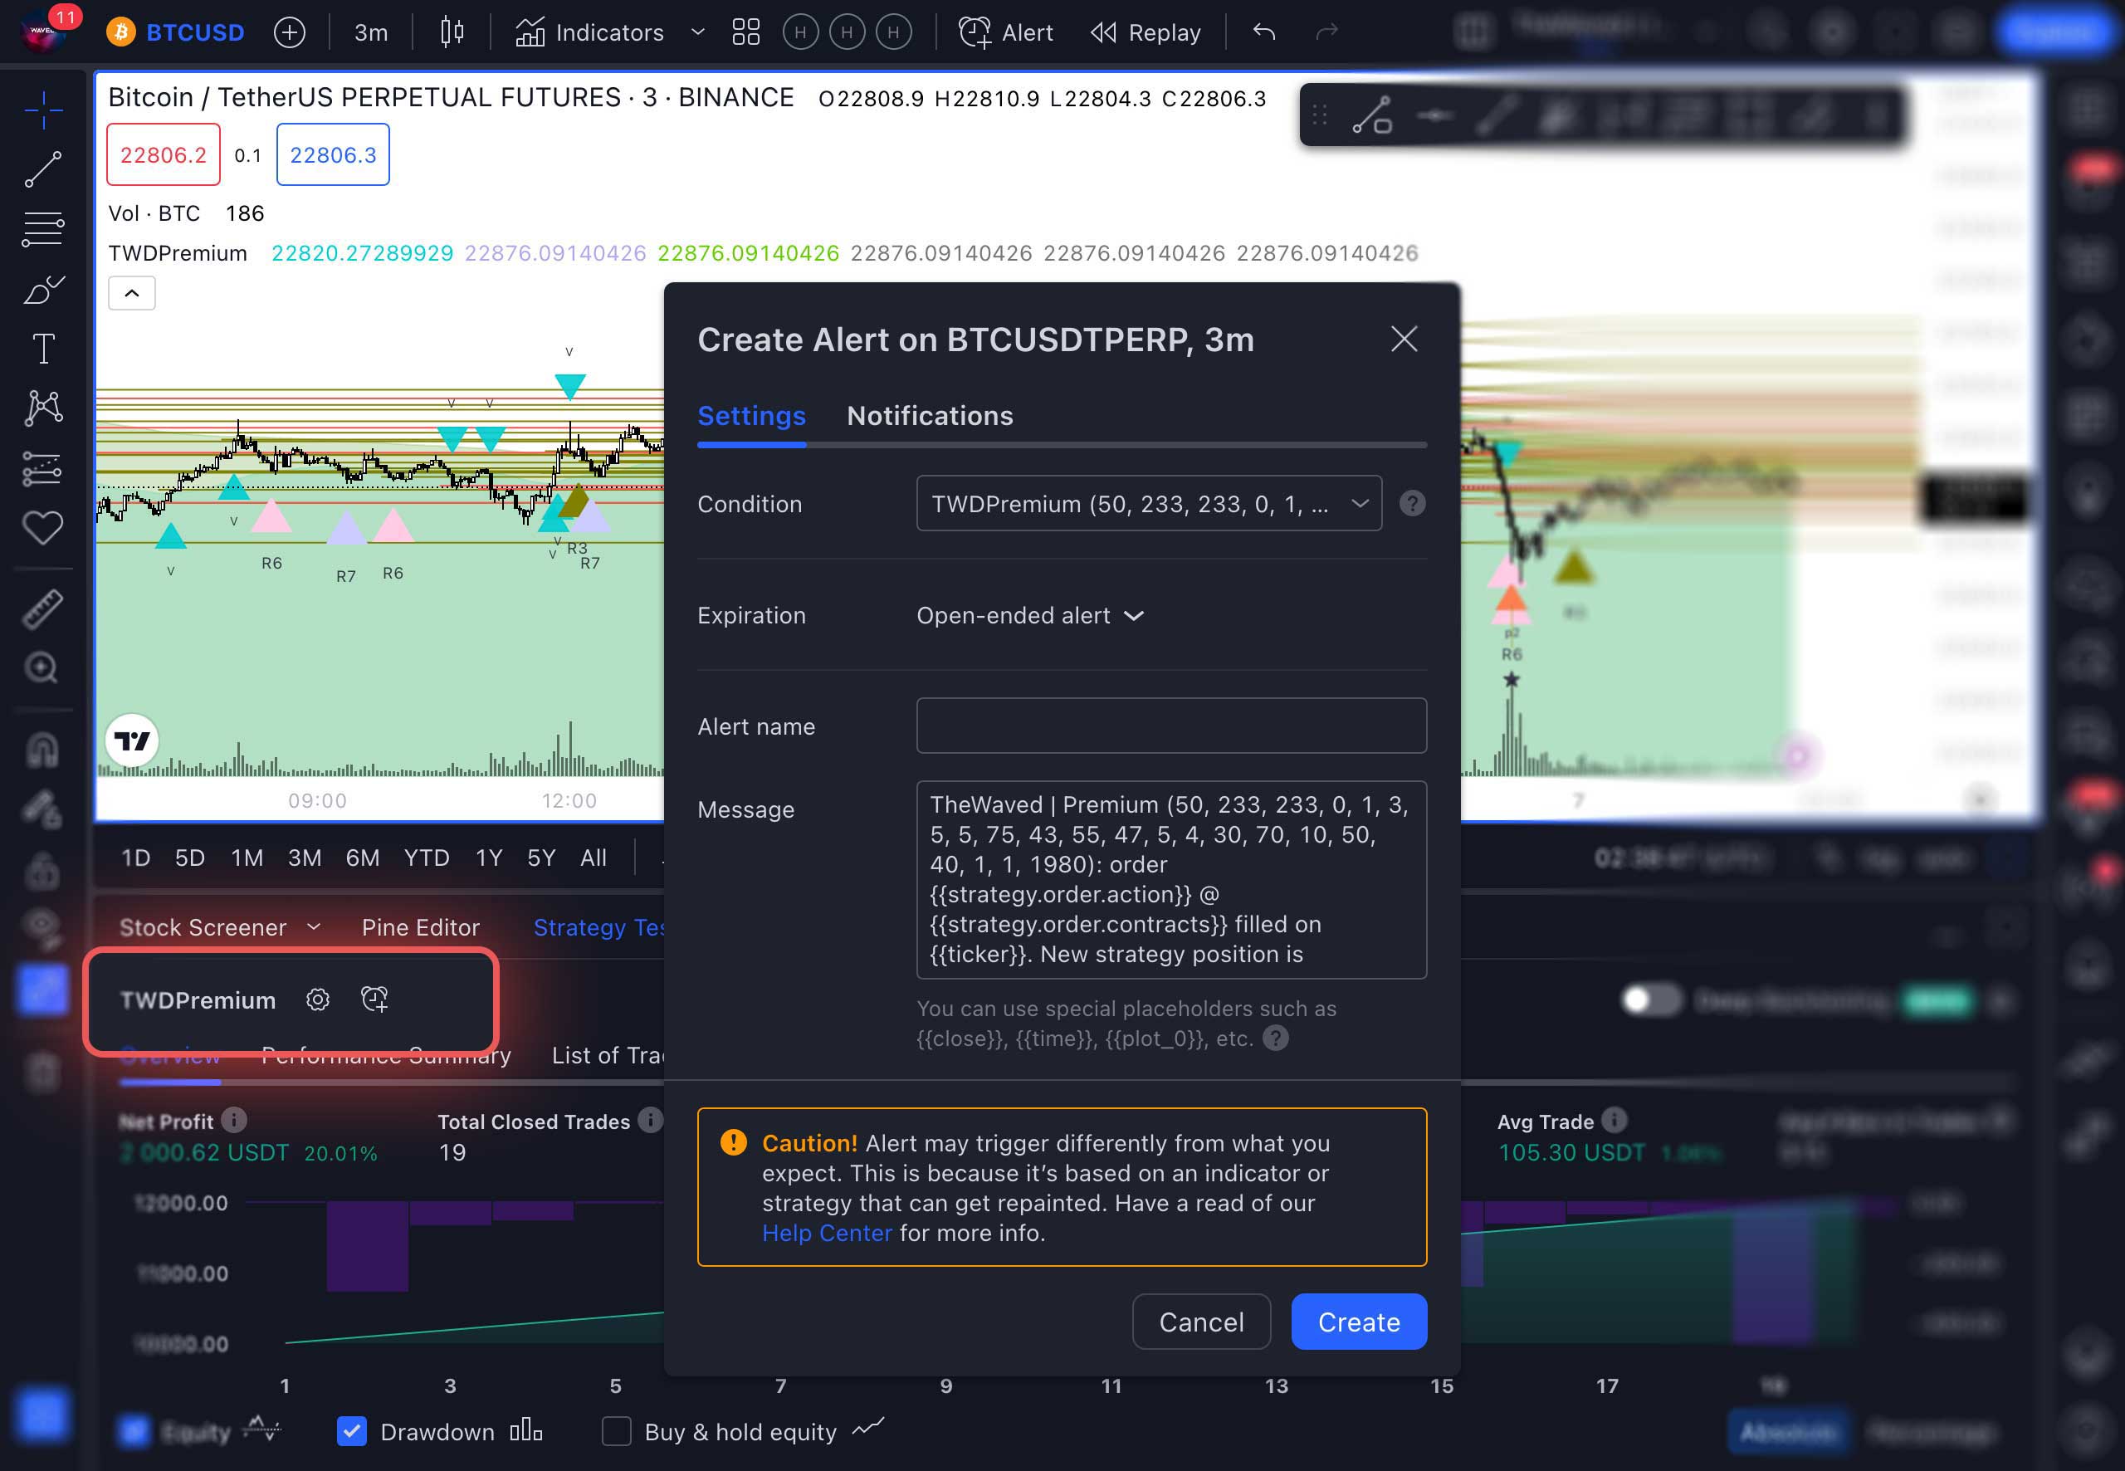Screen dimensions: 2125x1471
Task: Set chart range to YTD
Action: point(427,858)
